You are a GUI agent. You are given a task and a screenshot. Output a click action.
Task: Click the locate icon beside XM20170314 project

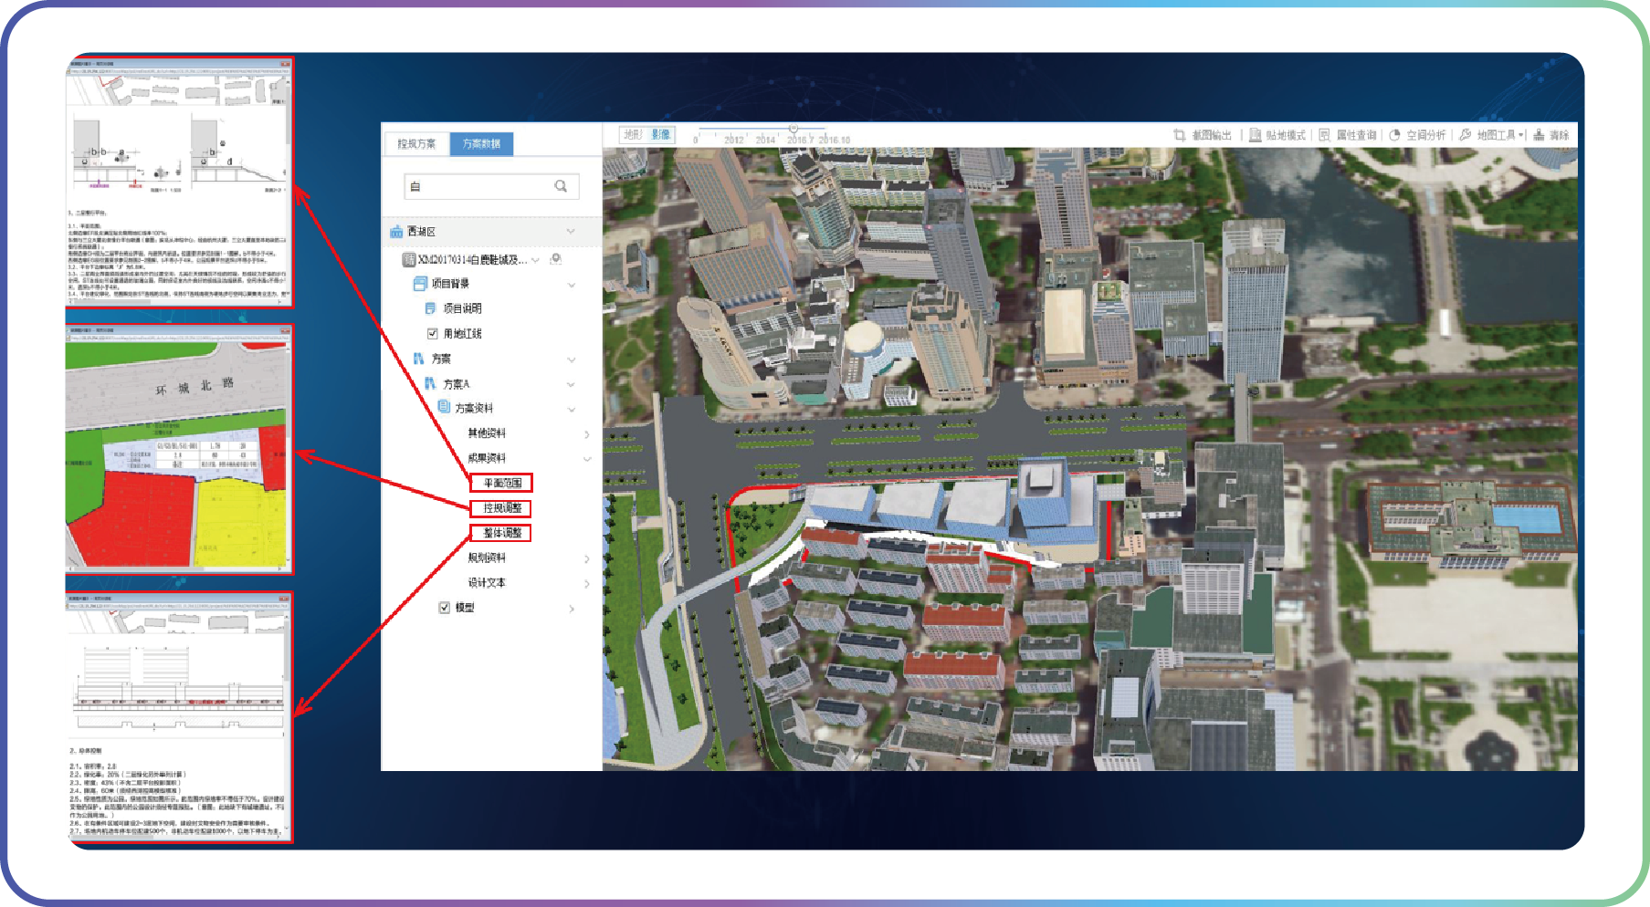tap(555, 259)
